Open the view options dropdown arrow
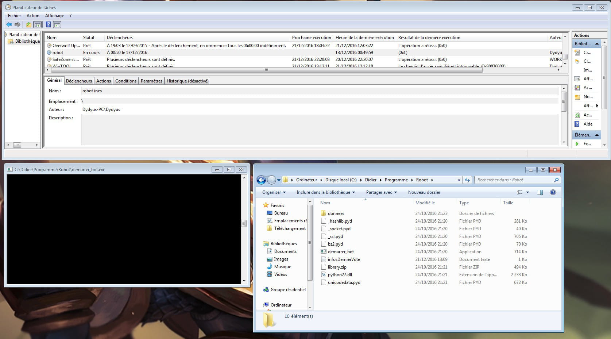The image size is (611, 339). 527,192
